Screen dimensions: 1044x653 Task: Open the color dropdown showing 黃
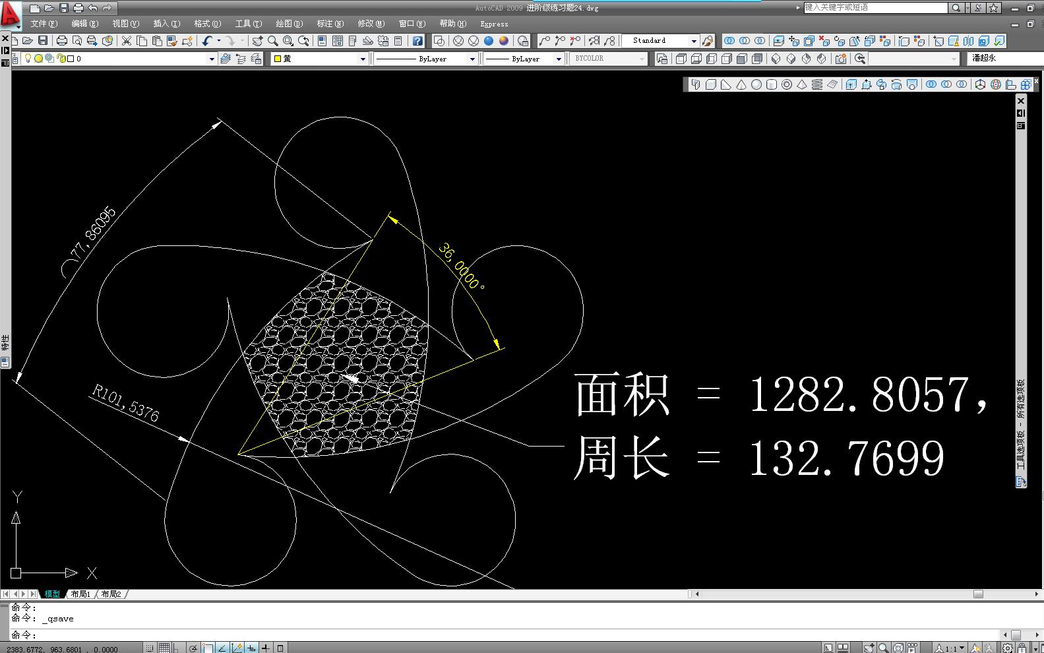tap(362, 59)
